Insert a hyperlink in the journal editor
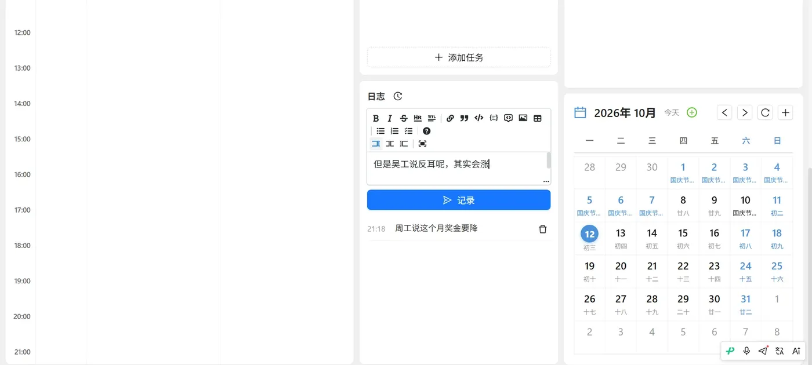The width and height of the screenshot is (812, 365). click(451, 118)
